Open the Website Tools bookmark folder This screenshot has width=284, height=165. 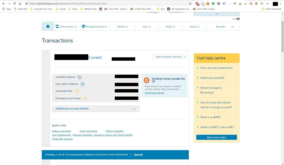click(88, 9)
